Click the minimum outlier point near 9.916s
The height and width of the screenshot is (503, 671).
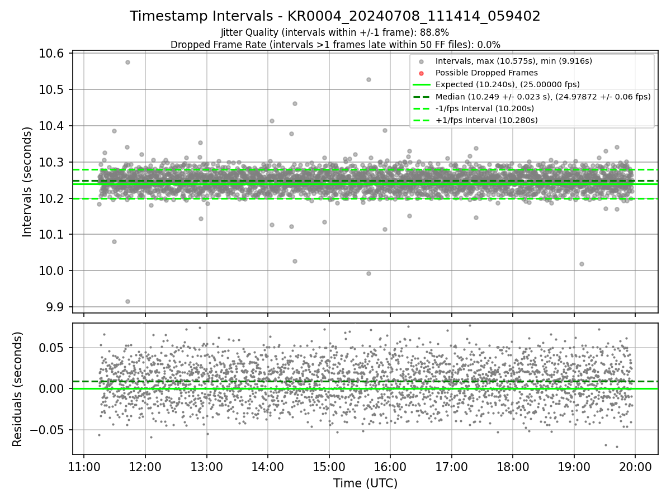(x=127, y=301)
